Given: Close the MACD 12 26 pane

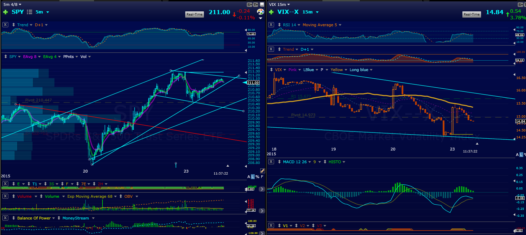Looking at the screenshot, I should tap(271, 162).
